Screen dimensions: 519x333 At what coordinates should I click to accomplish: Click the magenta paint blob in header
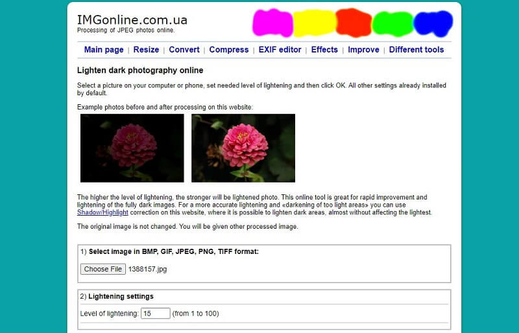click(x=272, y=23)
